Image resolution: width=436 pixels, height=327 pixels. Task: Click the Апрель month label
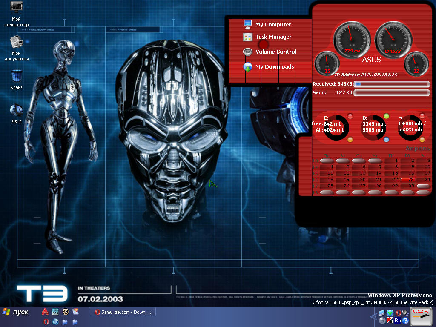[418, 149]
